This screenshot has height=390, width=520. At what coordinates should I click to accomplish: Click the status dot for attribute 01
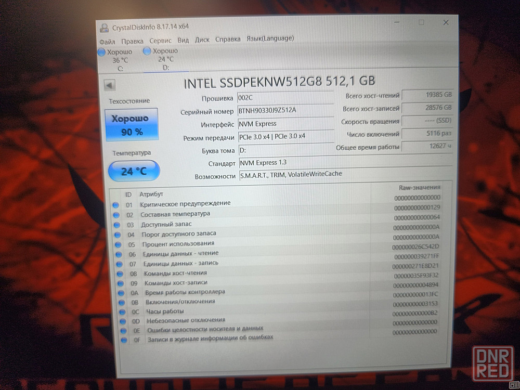tap(115, 205)
